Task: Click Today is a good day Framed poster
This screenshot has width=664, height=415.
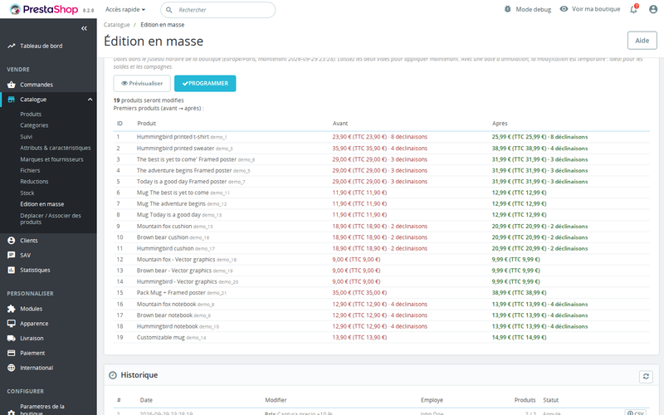Action: (x=182, y=181)
